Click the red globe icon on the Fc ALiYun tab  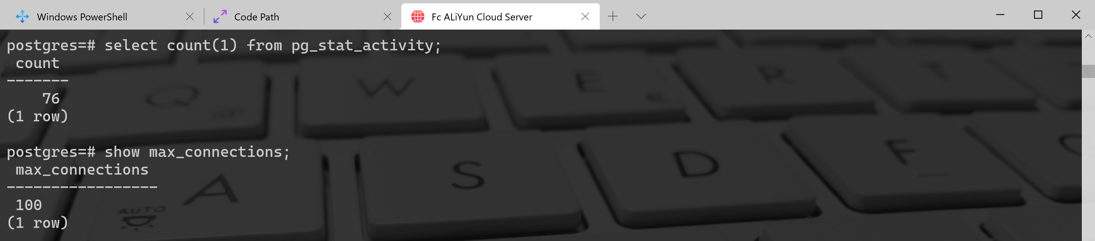click(x=418, y=17)
